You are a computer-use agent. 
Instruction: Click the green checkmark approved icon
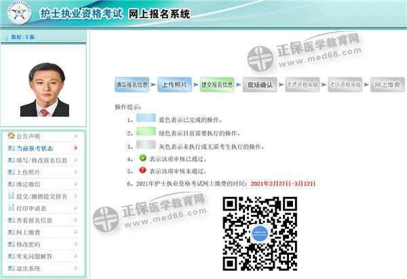tap(143, 159)
